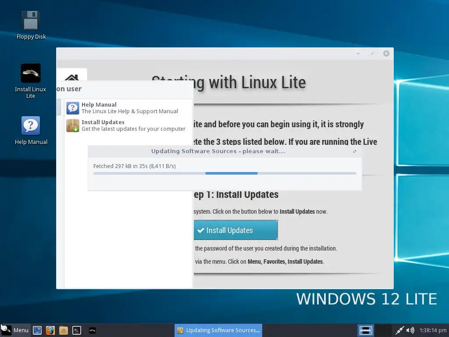The width and height of the screenshot is (449, 337).
Task: Launch Firefox from the taskbar
Action: click(50, 330)
